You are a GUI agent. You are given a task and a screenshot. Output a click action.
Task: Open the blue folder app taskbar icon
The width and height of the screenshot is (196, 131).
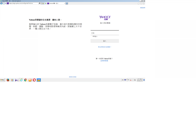point(39,80)
